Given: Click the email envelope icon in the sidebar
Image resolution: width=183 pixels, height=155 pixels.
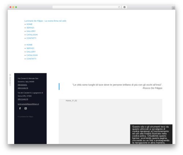Looking at the screenshot, I should pyautogui.click(x=26, y=108).
